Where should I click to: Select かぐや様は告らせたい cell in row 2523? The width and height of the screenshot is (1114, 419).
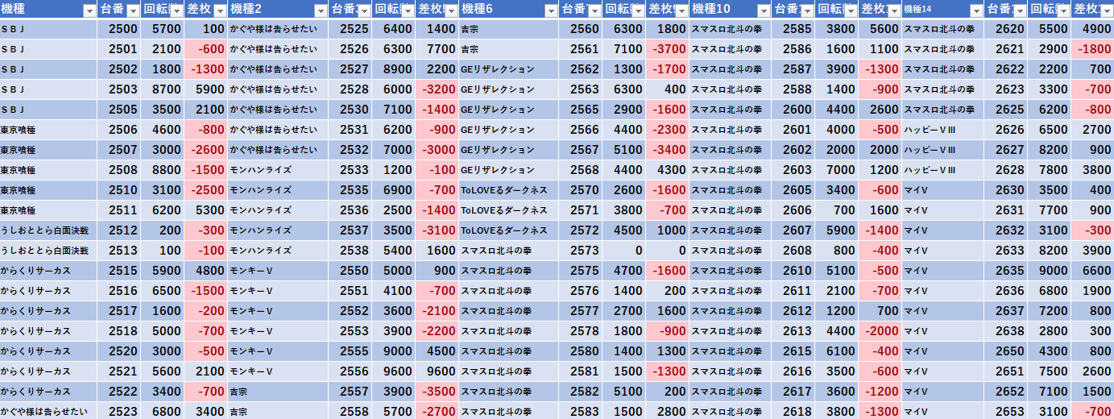[x=49, y=411]
